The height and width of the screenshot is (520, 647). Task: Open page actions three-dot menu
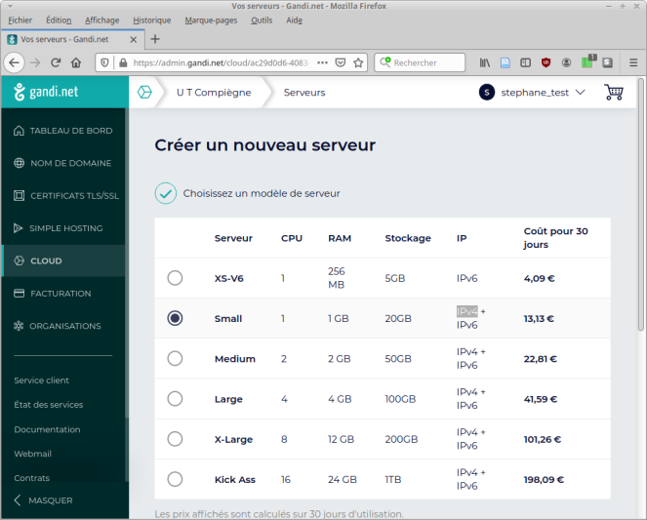click(322, 62)
